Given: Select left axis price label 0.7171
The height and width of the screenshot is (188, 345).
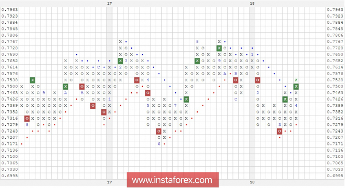Looking at the screenshot, I should 10,144.
